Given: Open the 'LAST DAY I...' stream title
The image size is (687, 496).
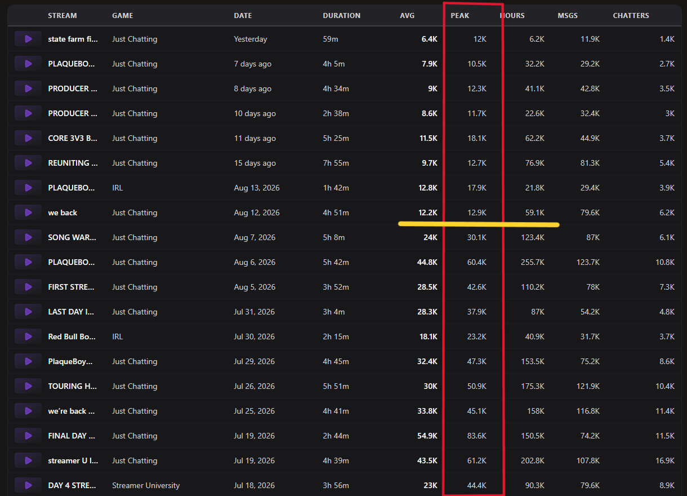Looking at the screenshot, I should (x=72, y=312).
